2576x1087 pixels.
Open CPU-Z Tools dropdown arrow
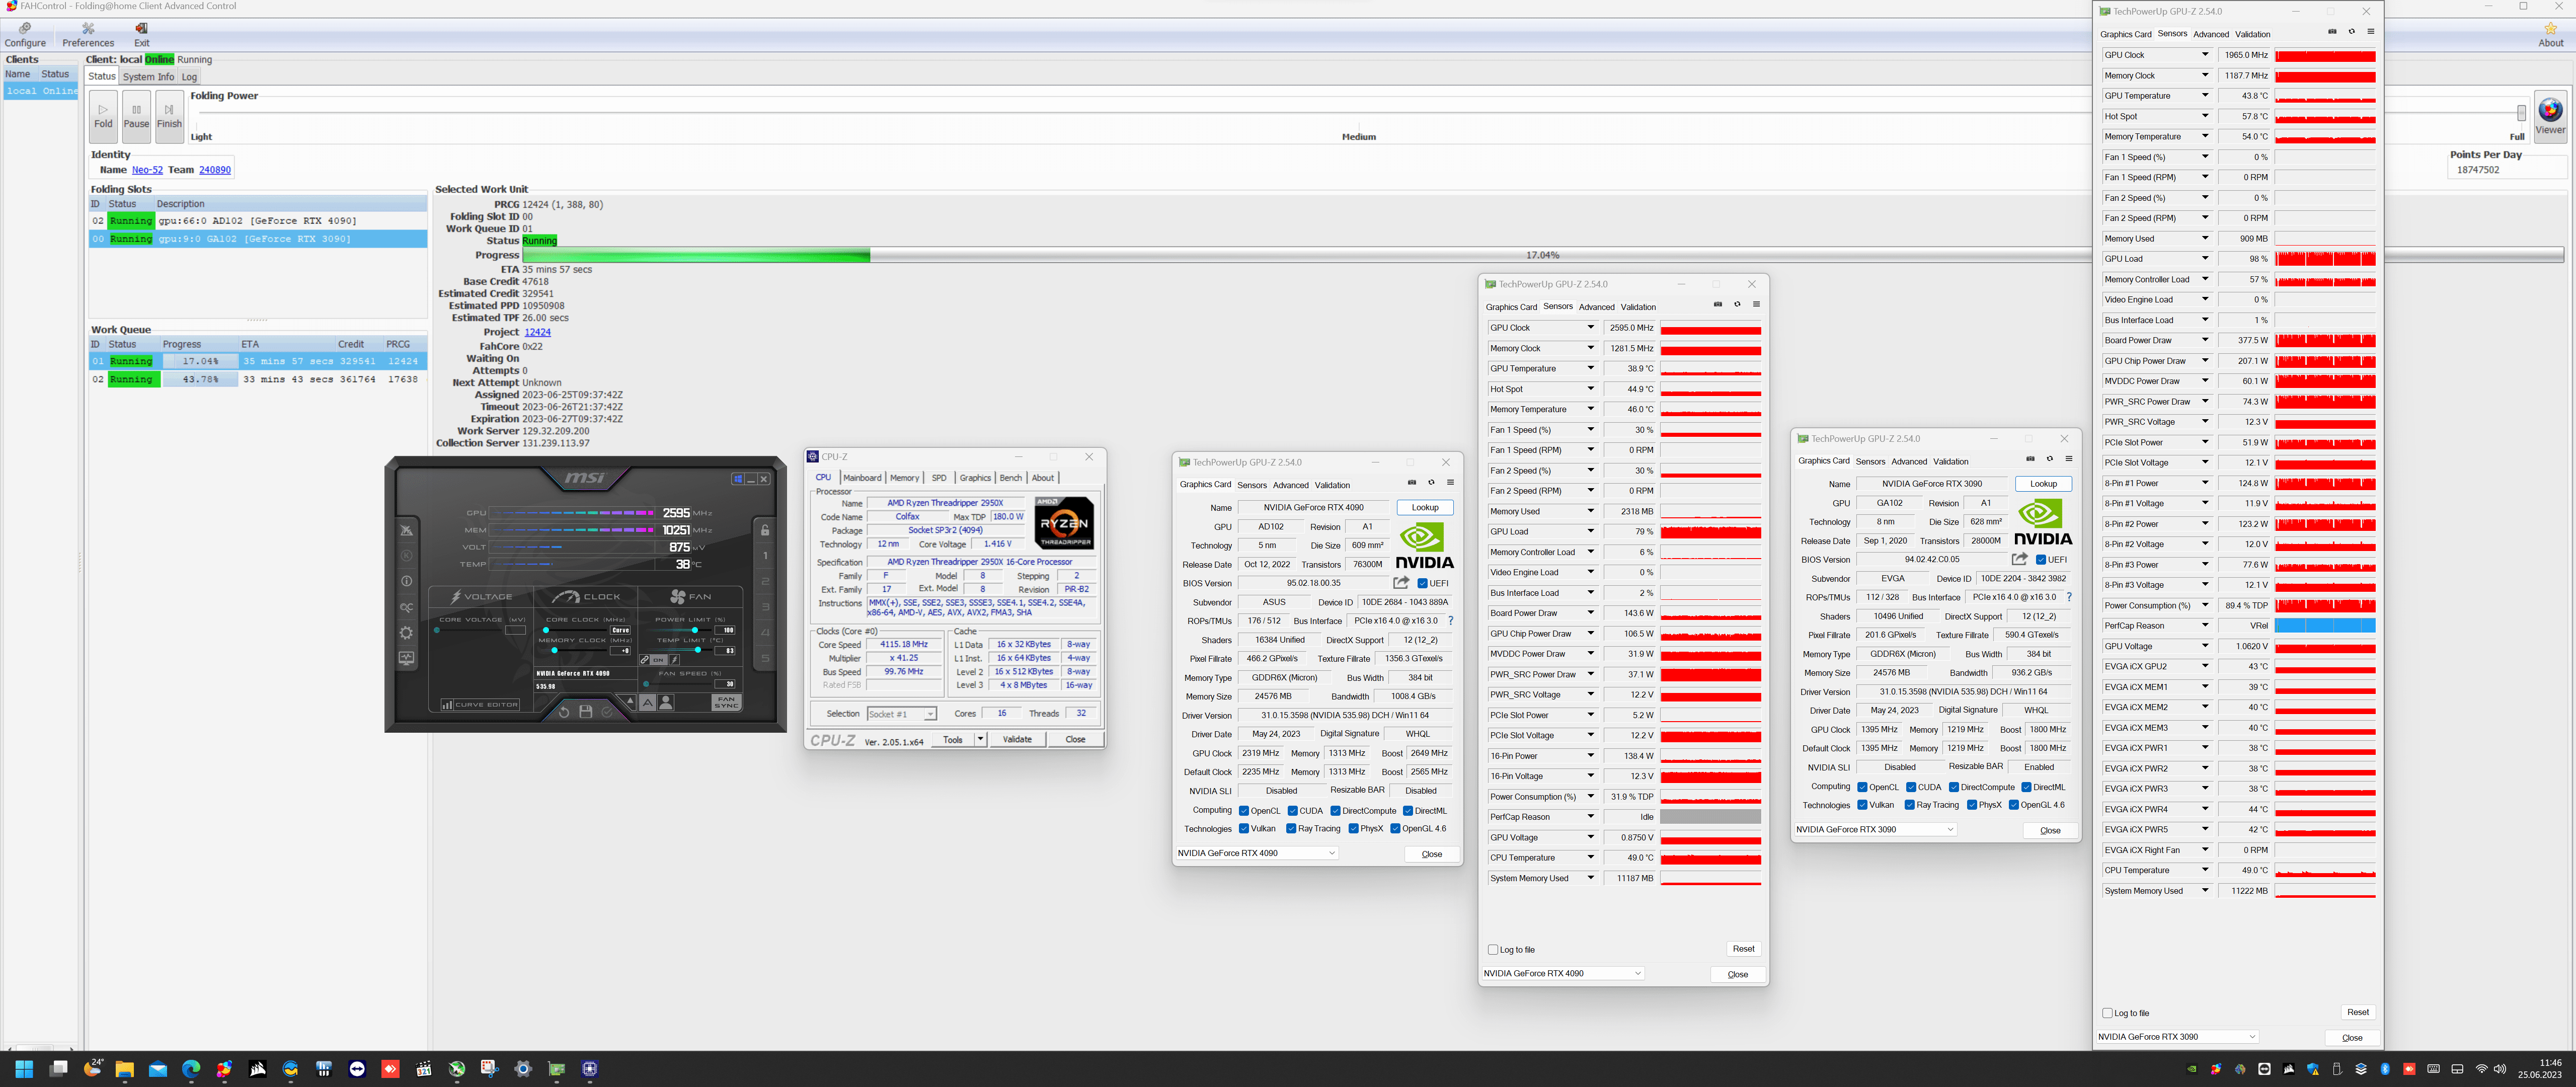980,739
